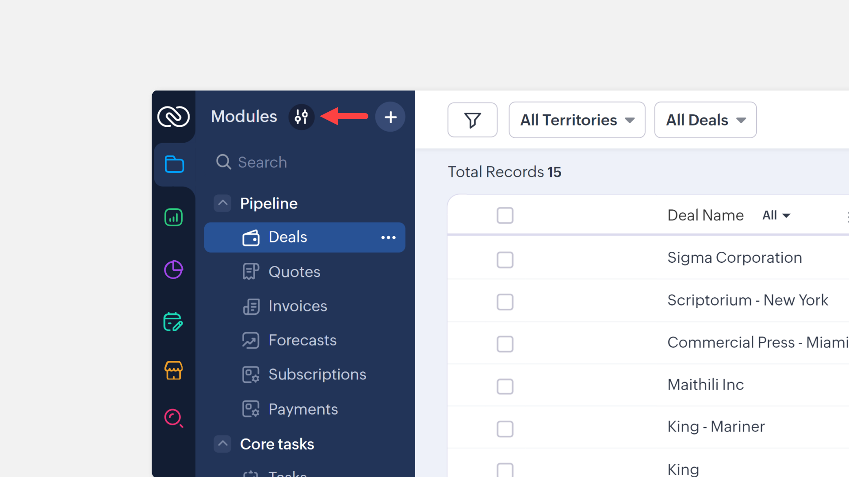Open the Scriptorium - New York deal
The width and height of the screenshot is (849, 477).
747,300
